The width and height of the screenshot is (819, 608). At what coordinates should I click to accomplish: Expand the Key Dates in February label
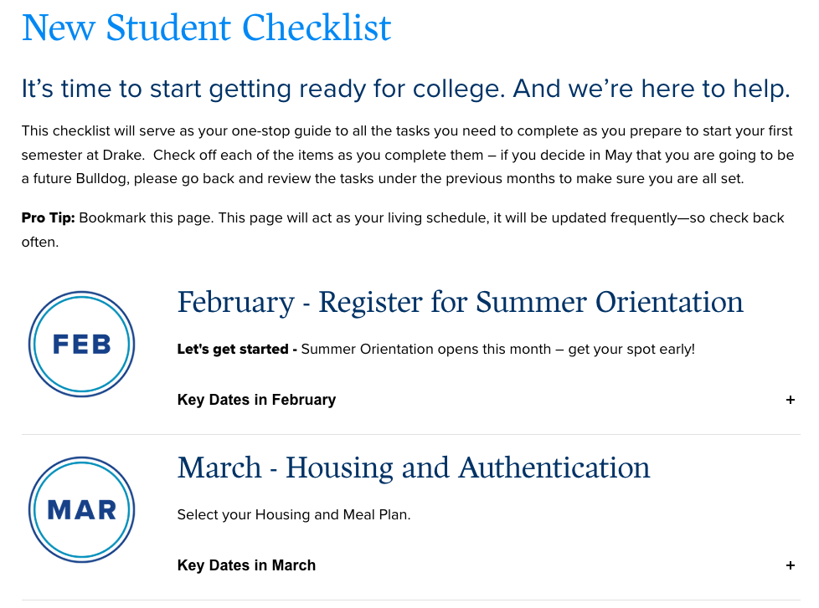[256, 400]
